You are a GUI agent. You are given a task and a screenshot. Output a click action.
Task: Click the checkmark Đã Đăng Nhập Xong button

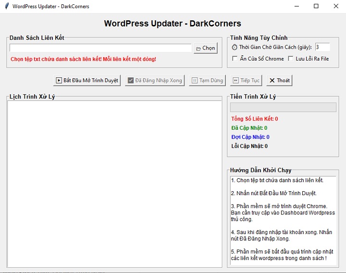(154, 80)
